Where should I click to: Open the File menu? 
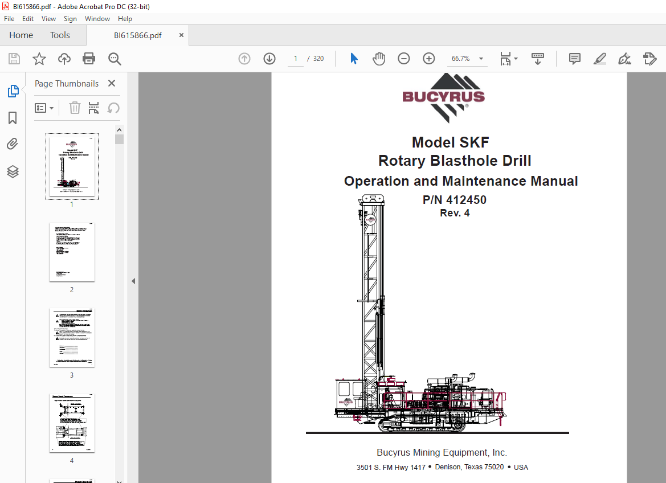click(x=9, y=19)
